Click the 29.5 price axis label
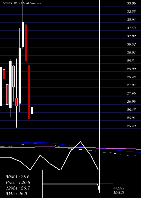Screen dimensions: 141x198 tap(130, 61)
